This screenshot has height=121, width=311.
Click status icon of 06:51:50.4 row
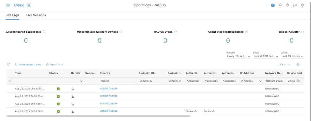click(x=58, y=104)
